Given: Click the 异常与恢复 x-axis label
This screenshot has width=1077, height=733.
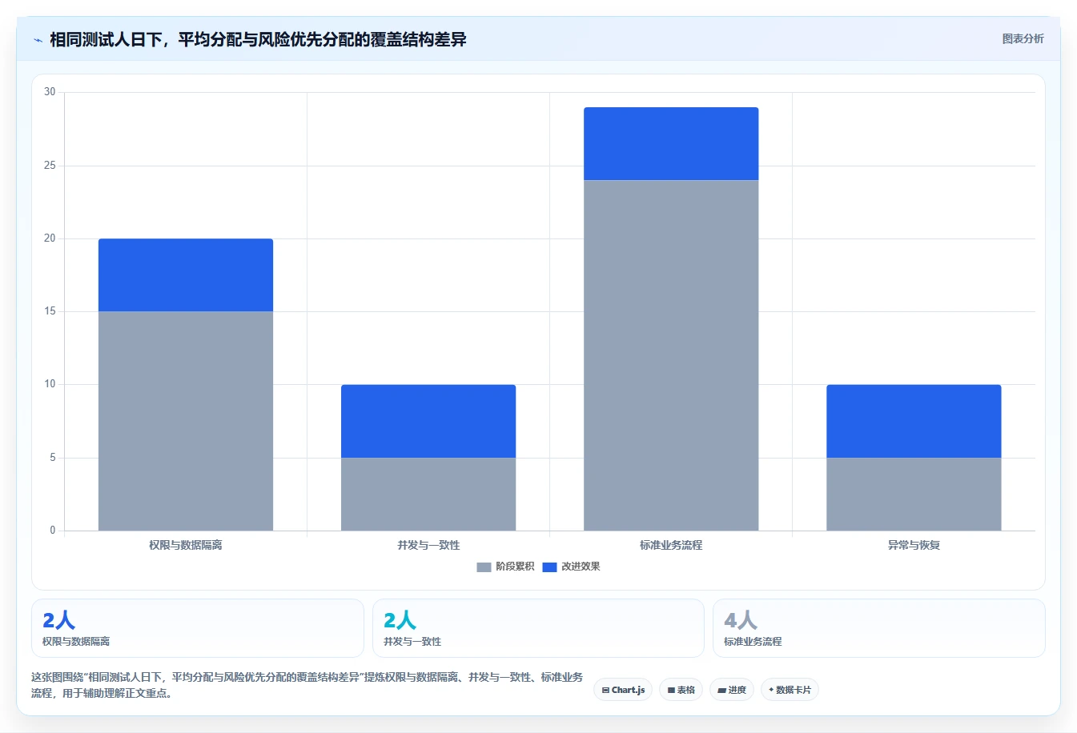Looking at the screenshot, I should 914,545.
